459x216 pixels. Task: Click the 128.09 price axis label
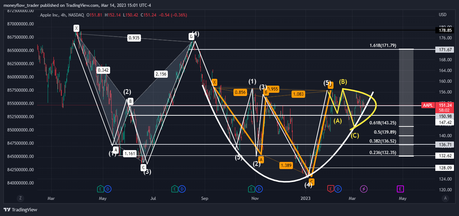[445, 167]
